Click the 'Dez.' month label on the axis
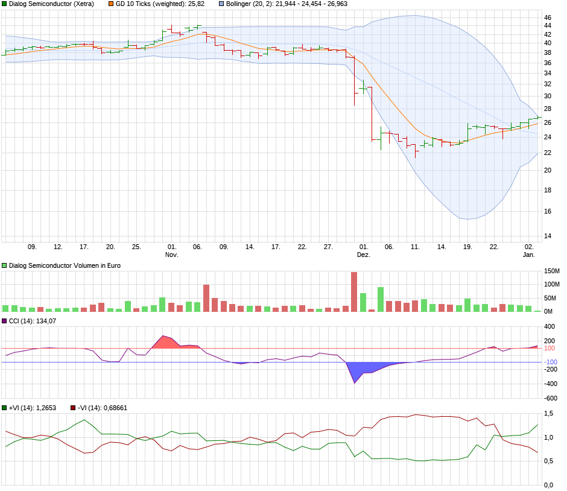The width and height of the screenshot is (567, 491). (363, 255)
